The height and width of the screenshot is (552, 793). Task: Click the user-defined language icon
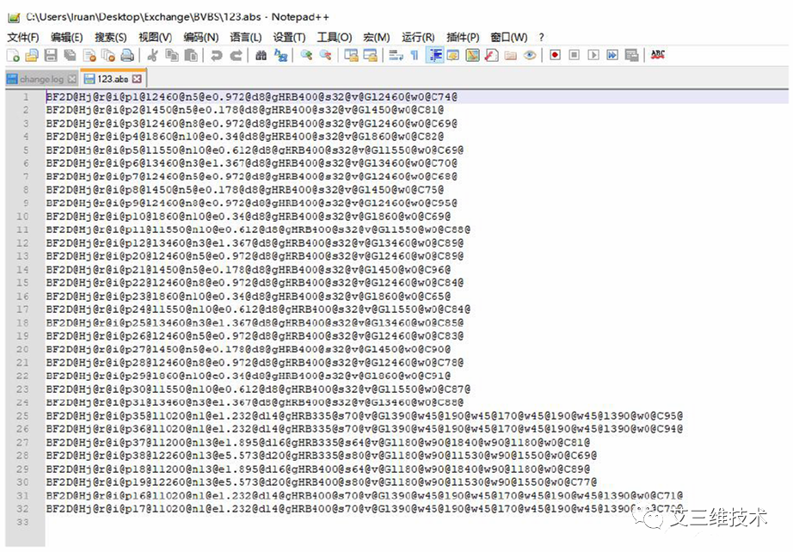(x=453, y=55)
